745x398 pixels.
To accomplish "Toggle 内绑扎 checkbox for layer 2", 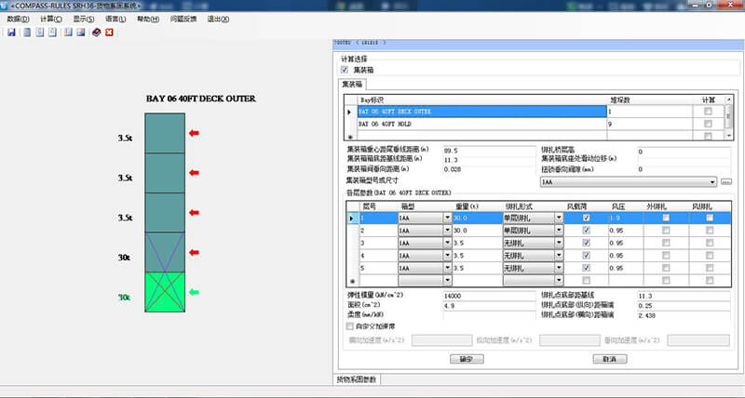I will (x=710, y=230).
